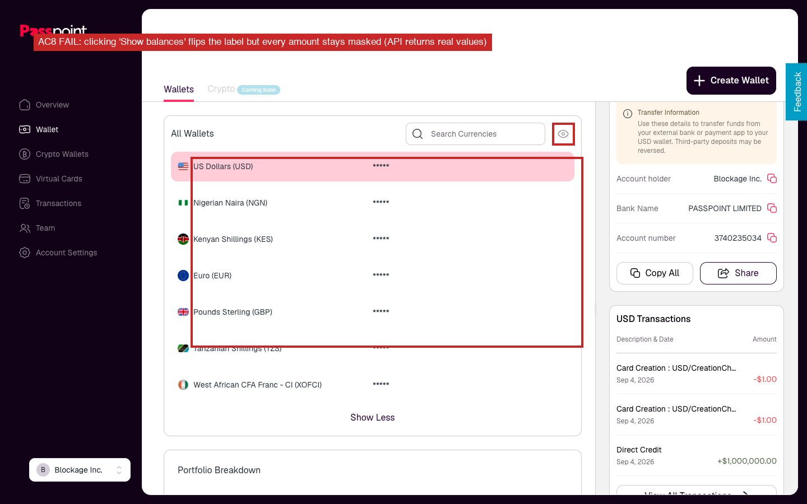Open the Blockage Inc. account switcher

[80, 470]
